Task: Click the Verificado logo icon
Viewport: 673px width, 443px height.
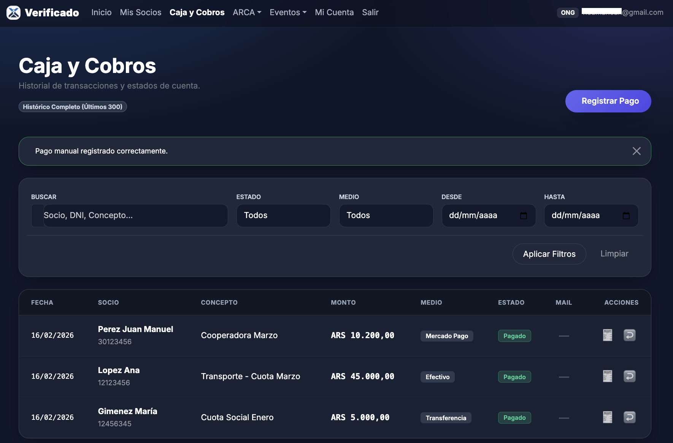Action: tap(13, 13)
